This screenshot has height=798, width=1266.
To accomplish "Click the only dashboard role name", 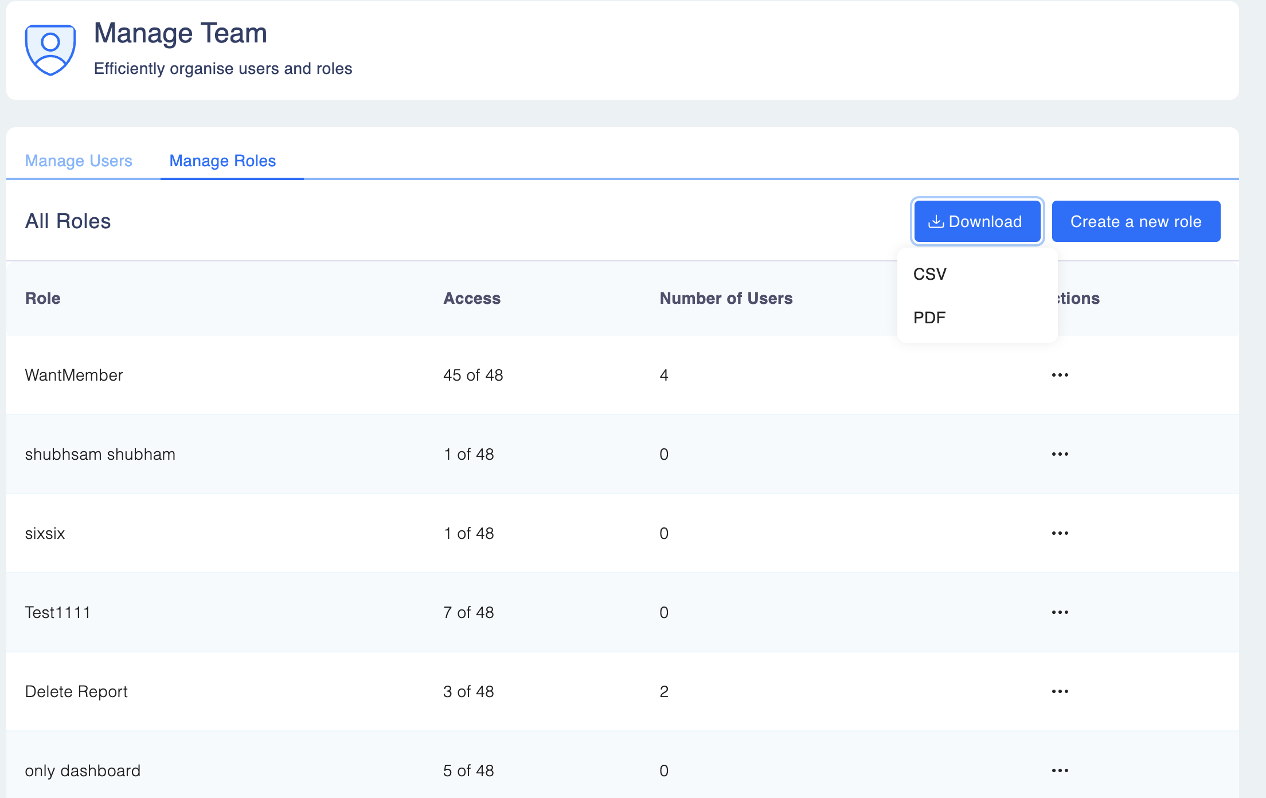I will point(83,770).
